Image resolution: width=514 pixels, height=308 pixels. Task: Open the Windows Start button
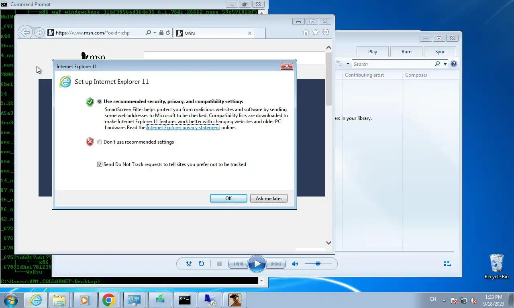click(10, 300)
